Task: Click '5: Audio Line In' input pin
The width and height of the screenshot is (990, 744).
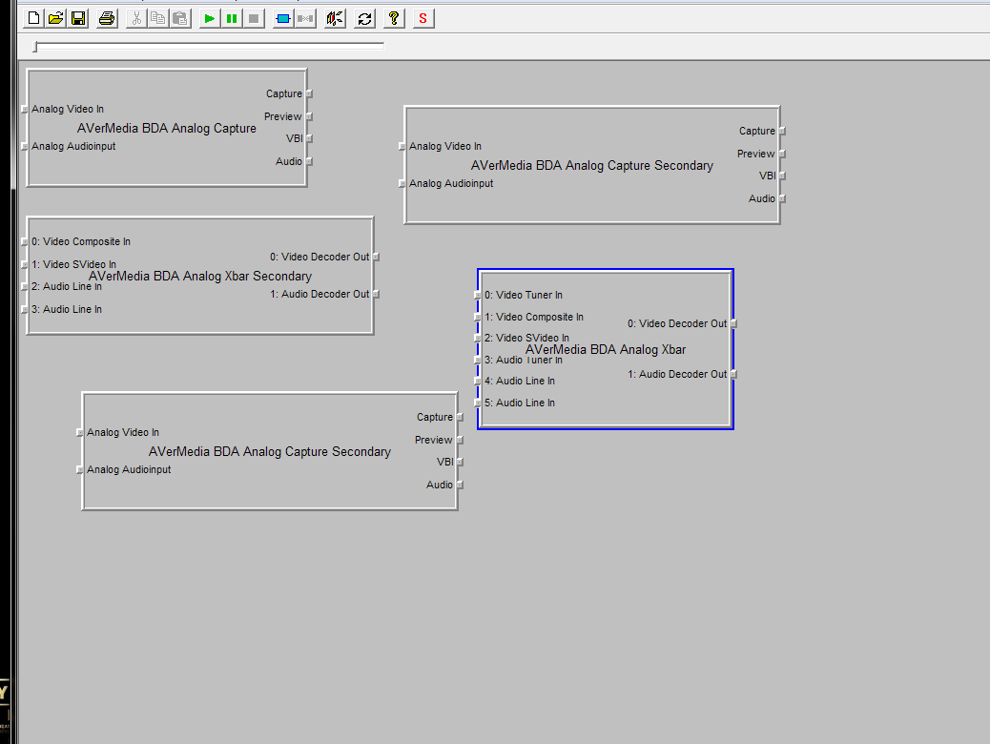Action: click(477, 403)
